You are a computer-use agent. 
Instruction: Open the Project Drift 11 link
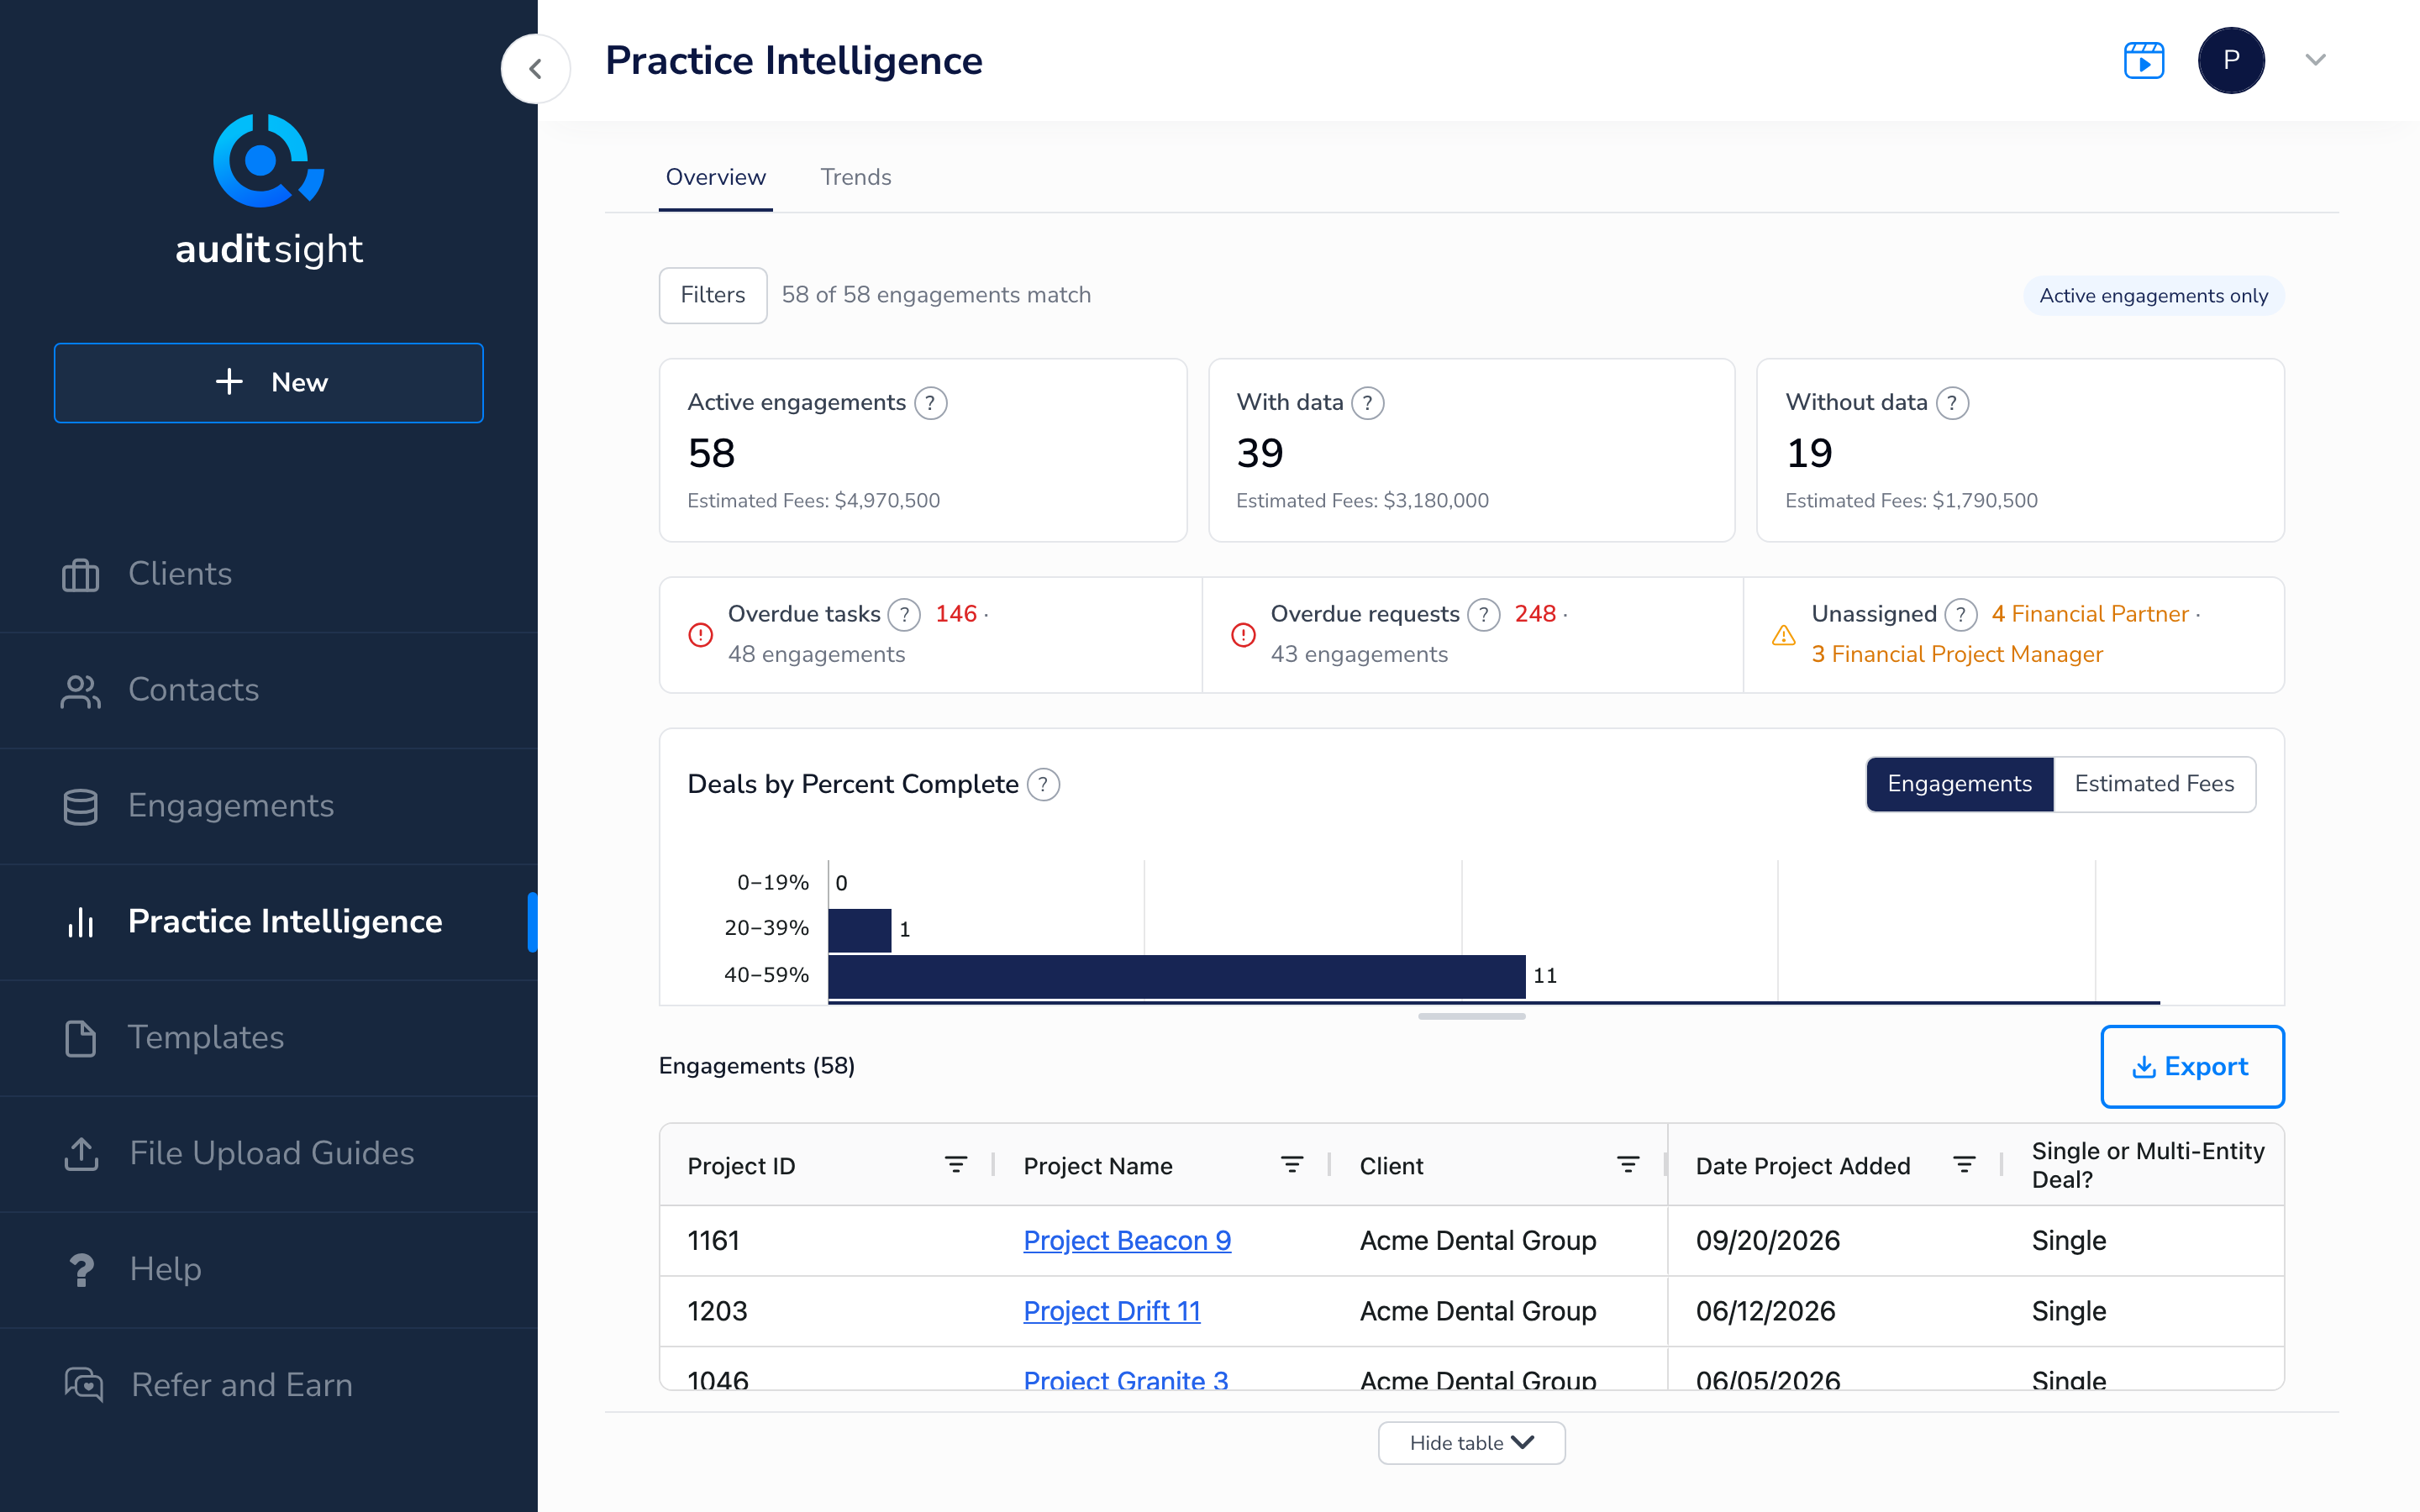1111,1311
